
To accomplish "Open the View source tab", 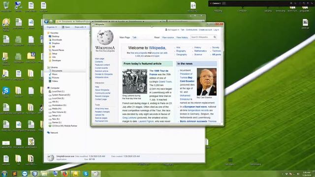I will click(168, 37).
